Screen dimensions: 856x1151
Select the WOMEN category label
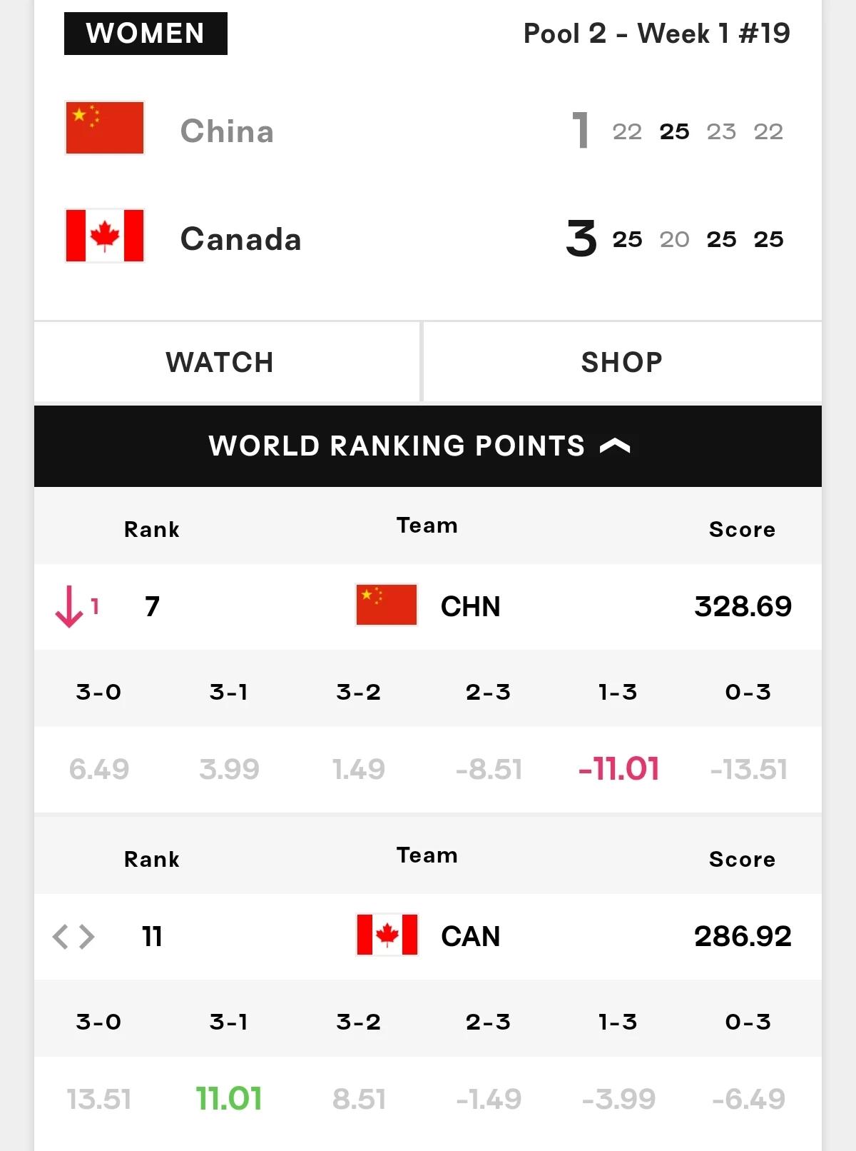(x=146, y=34)
